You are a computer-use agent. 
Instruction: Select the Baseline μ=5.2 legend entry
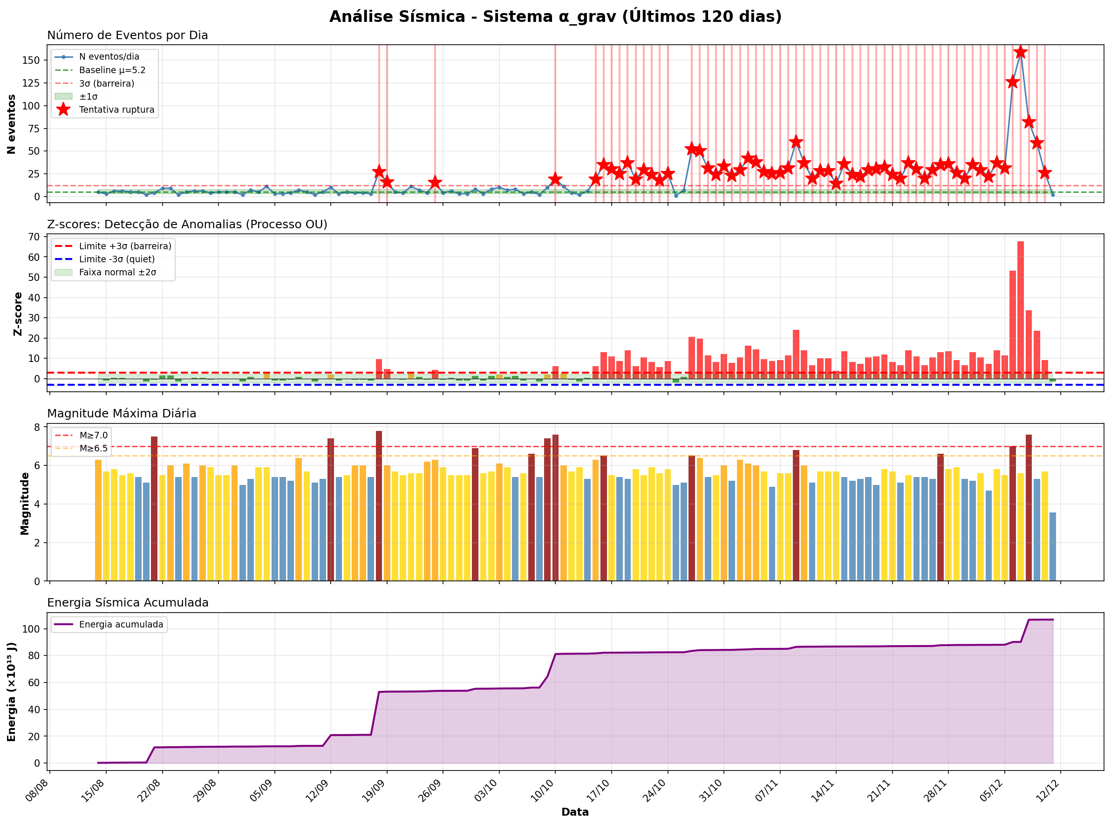point(112,70)
